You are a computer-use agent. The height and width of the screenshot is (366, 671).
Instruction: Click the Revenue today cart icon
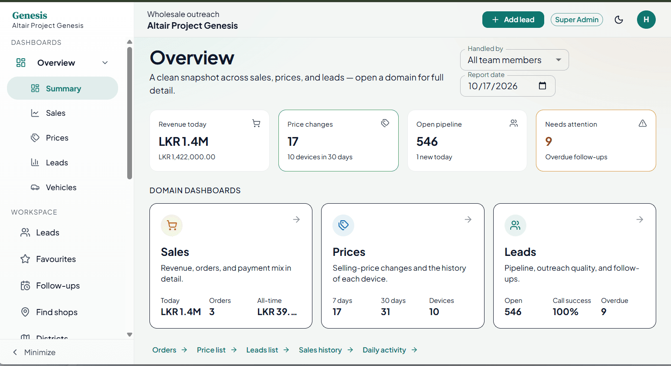[x=256, y=124]
